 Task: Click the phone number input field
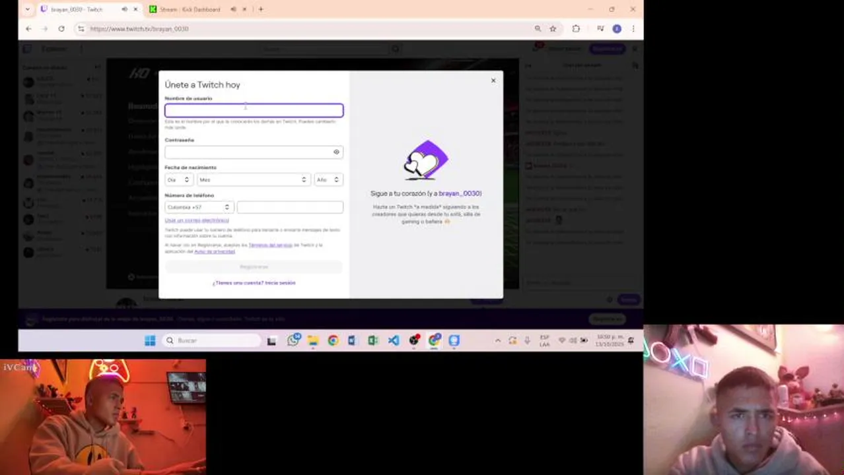point(290,207)
